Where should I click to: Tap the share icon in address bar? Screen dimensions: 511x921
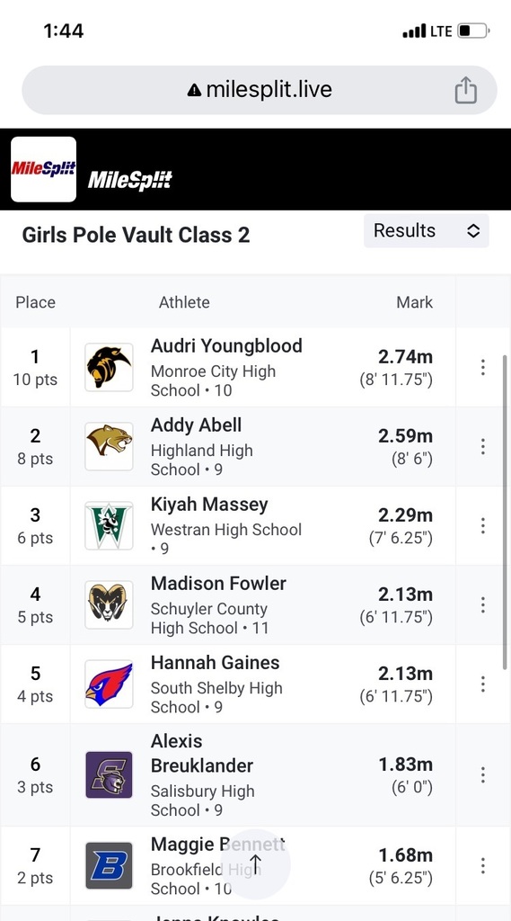tap(466, 90)
